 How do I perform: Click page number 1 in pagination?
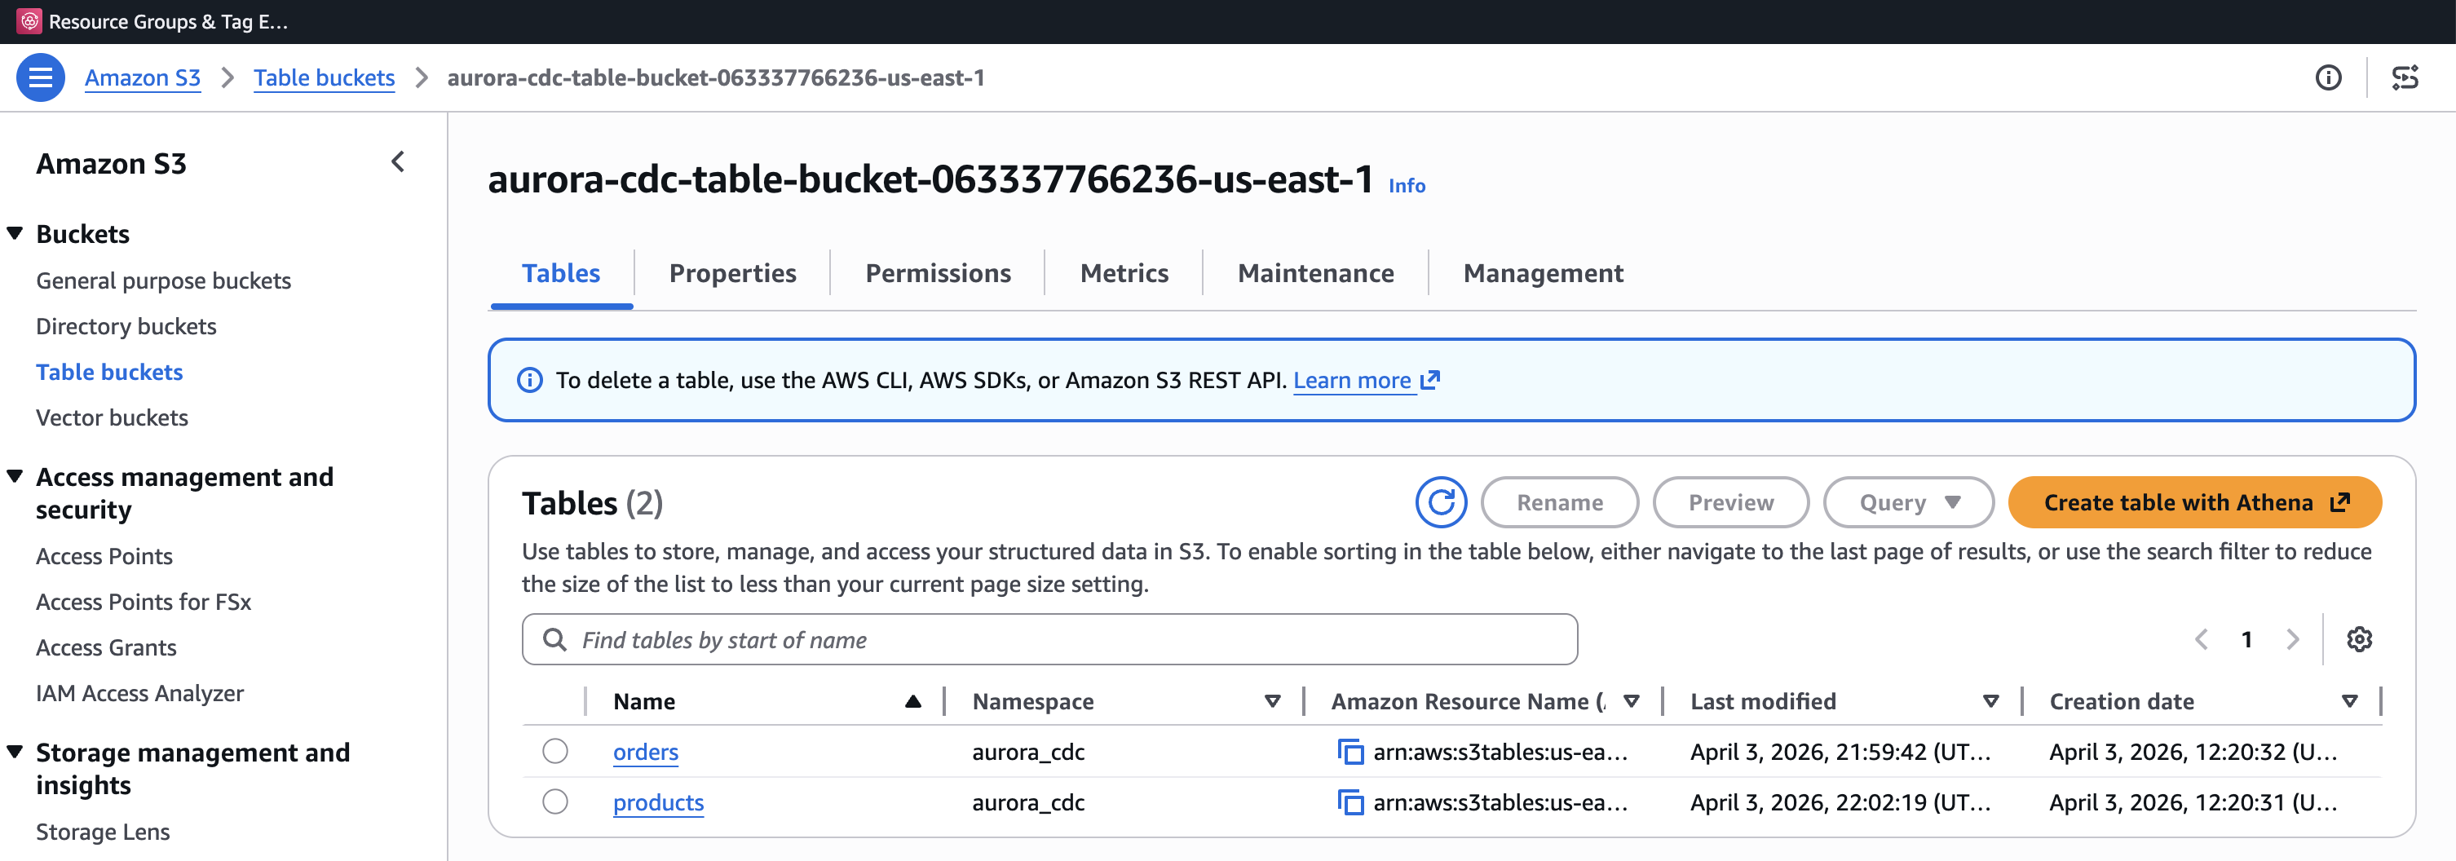point(2246,639)
